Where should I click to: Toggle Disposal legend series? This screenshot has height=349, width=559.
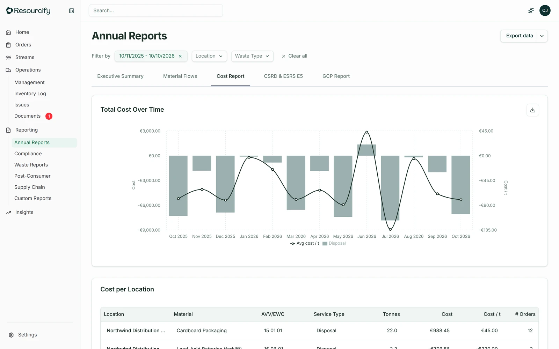(x=334, y=243)
